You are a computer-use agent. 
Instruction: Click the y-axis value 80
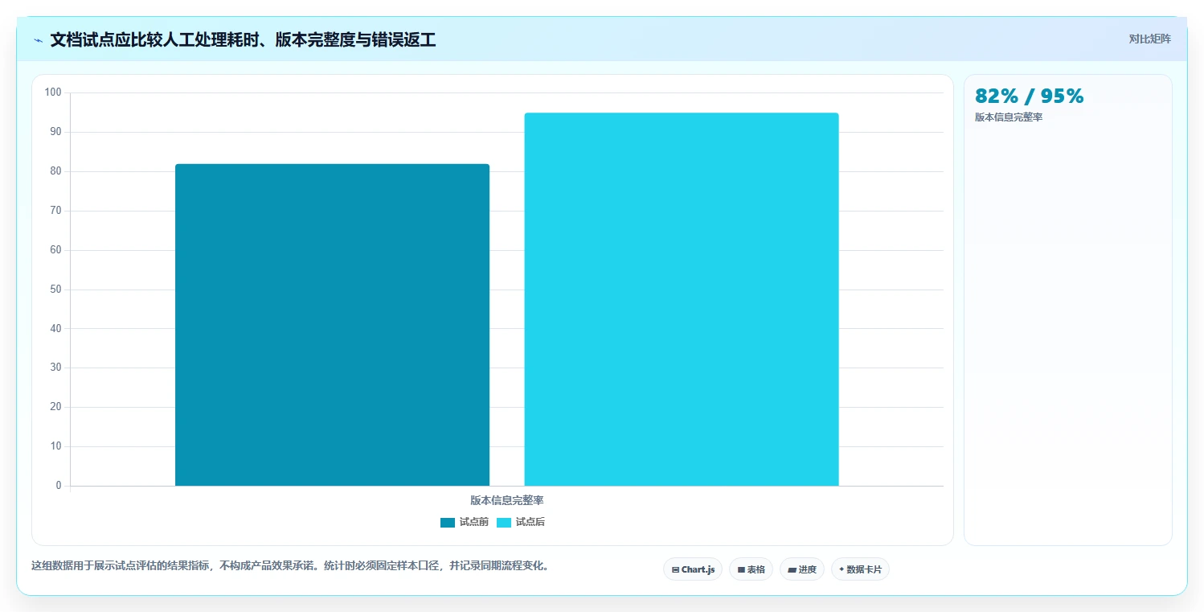pyautogui.click(x=55, y=171)
